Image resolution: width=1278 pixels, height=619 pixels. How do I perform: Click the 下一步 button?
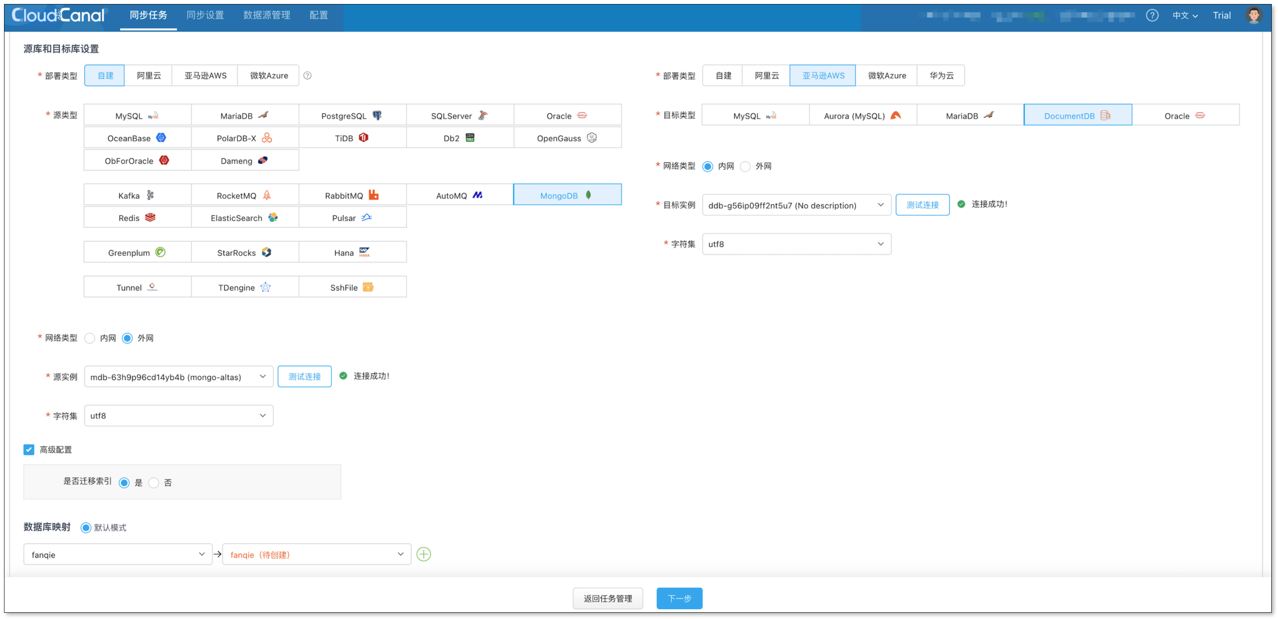click(679, 598)
